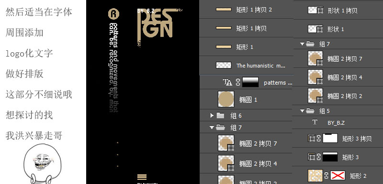383x184 pixels.
Task: Select the black mask thumbnail of 矩形 3
Action: [330, 157]
